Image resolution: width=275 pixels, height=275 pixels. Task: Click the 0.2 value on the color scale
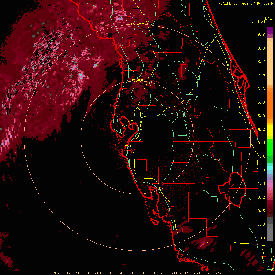coord(261,197)
